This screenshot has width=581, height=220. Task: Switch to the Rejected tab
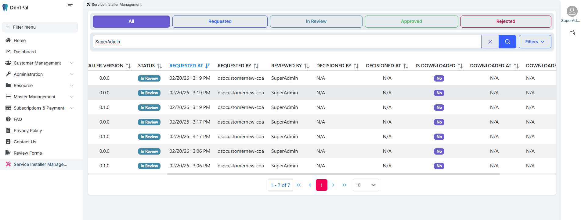tap(505, 21)
